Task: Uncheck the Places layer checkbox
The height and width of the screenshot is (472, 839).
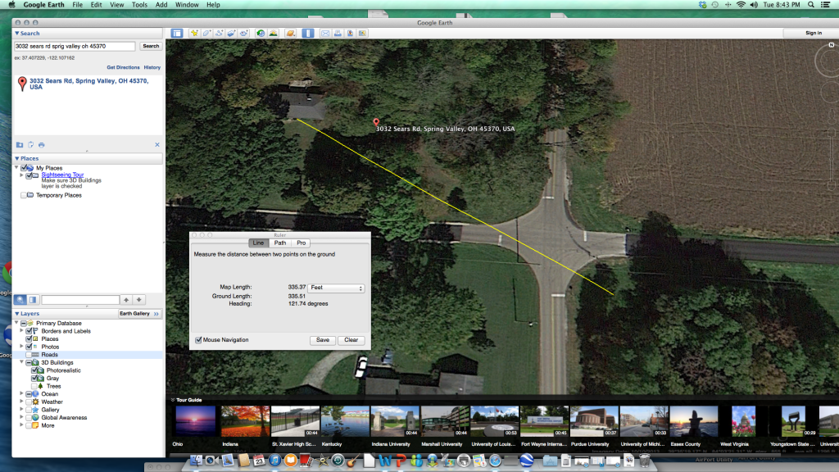Action: 29,339
